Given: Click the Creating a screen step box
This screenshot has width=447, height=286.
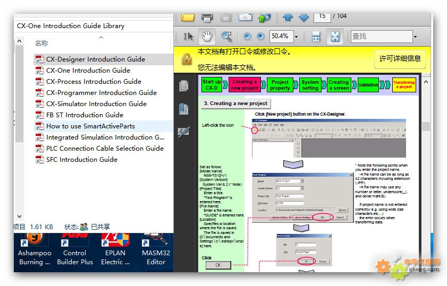Looking at the screenshot, I should pos(339,85).
